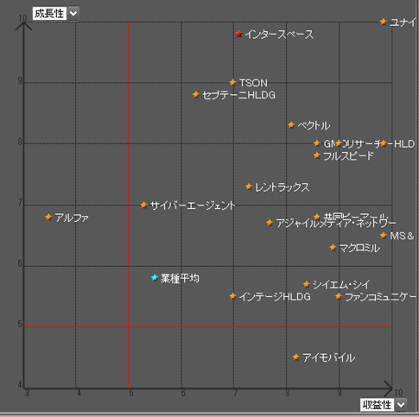The width and height of the screenshot is (419, 417).
Task: Select the アジャイルメディア・ネットワー star marker
Action: coord(270,223)
